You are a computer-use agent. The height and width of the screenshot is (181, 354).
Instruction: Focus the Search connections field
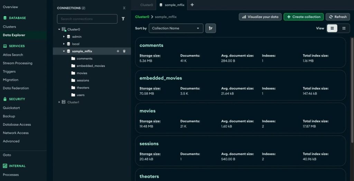[87, 19]
